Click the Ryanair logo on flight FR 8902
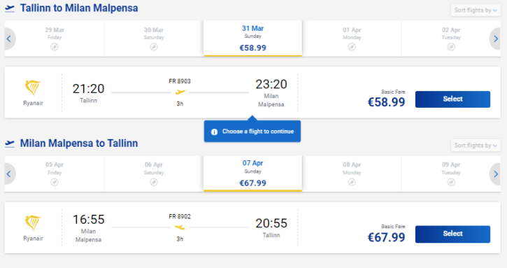This screenshot has width=507, height=268. [x=33, y=223]
